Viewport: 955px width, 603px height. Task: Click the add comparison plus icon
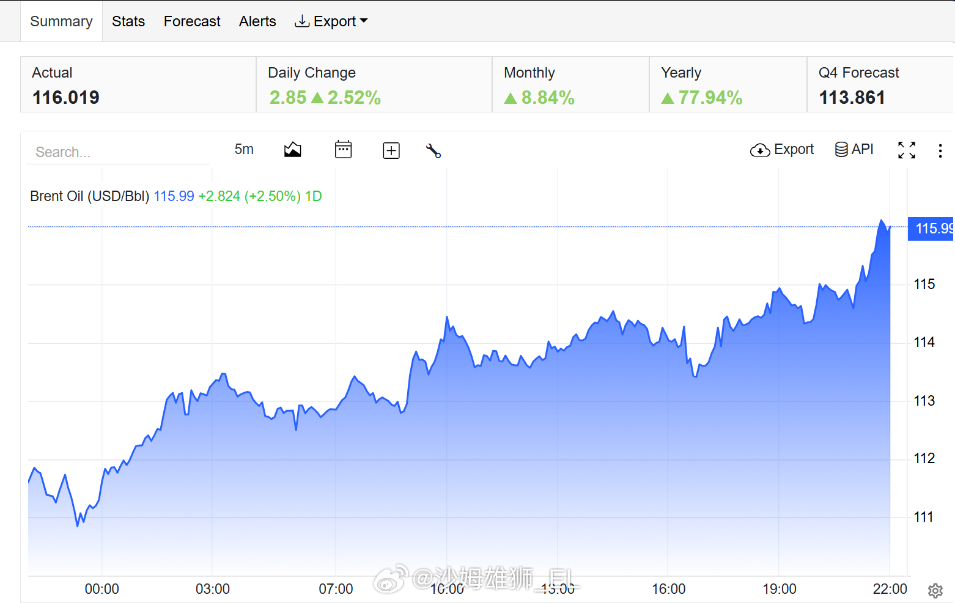point(391,150)
